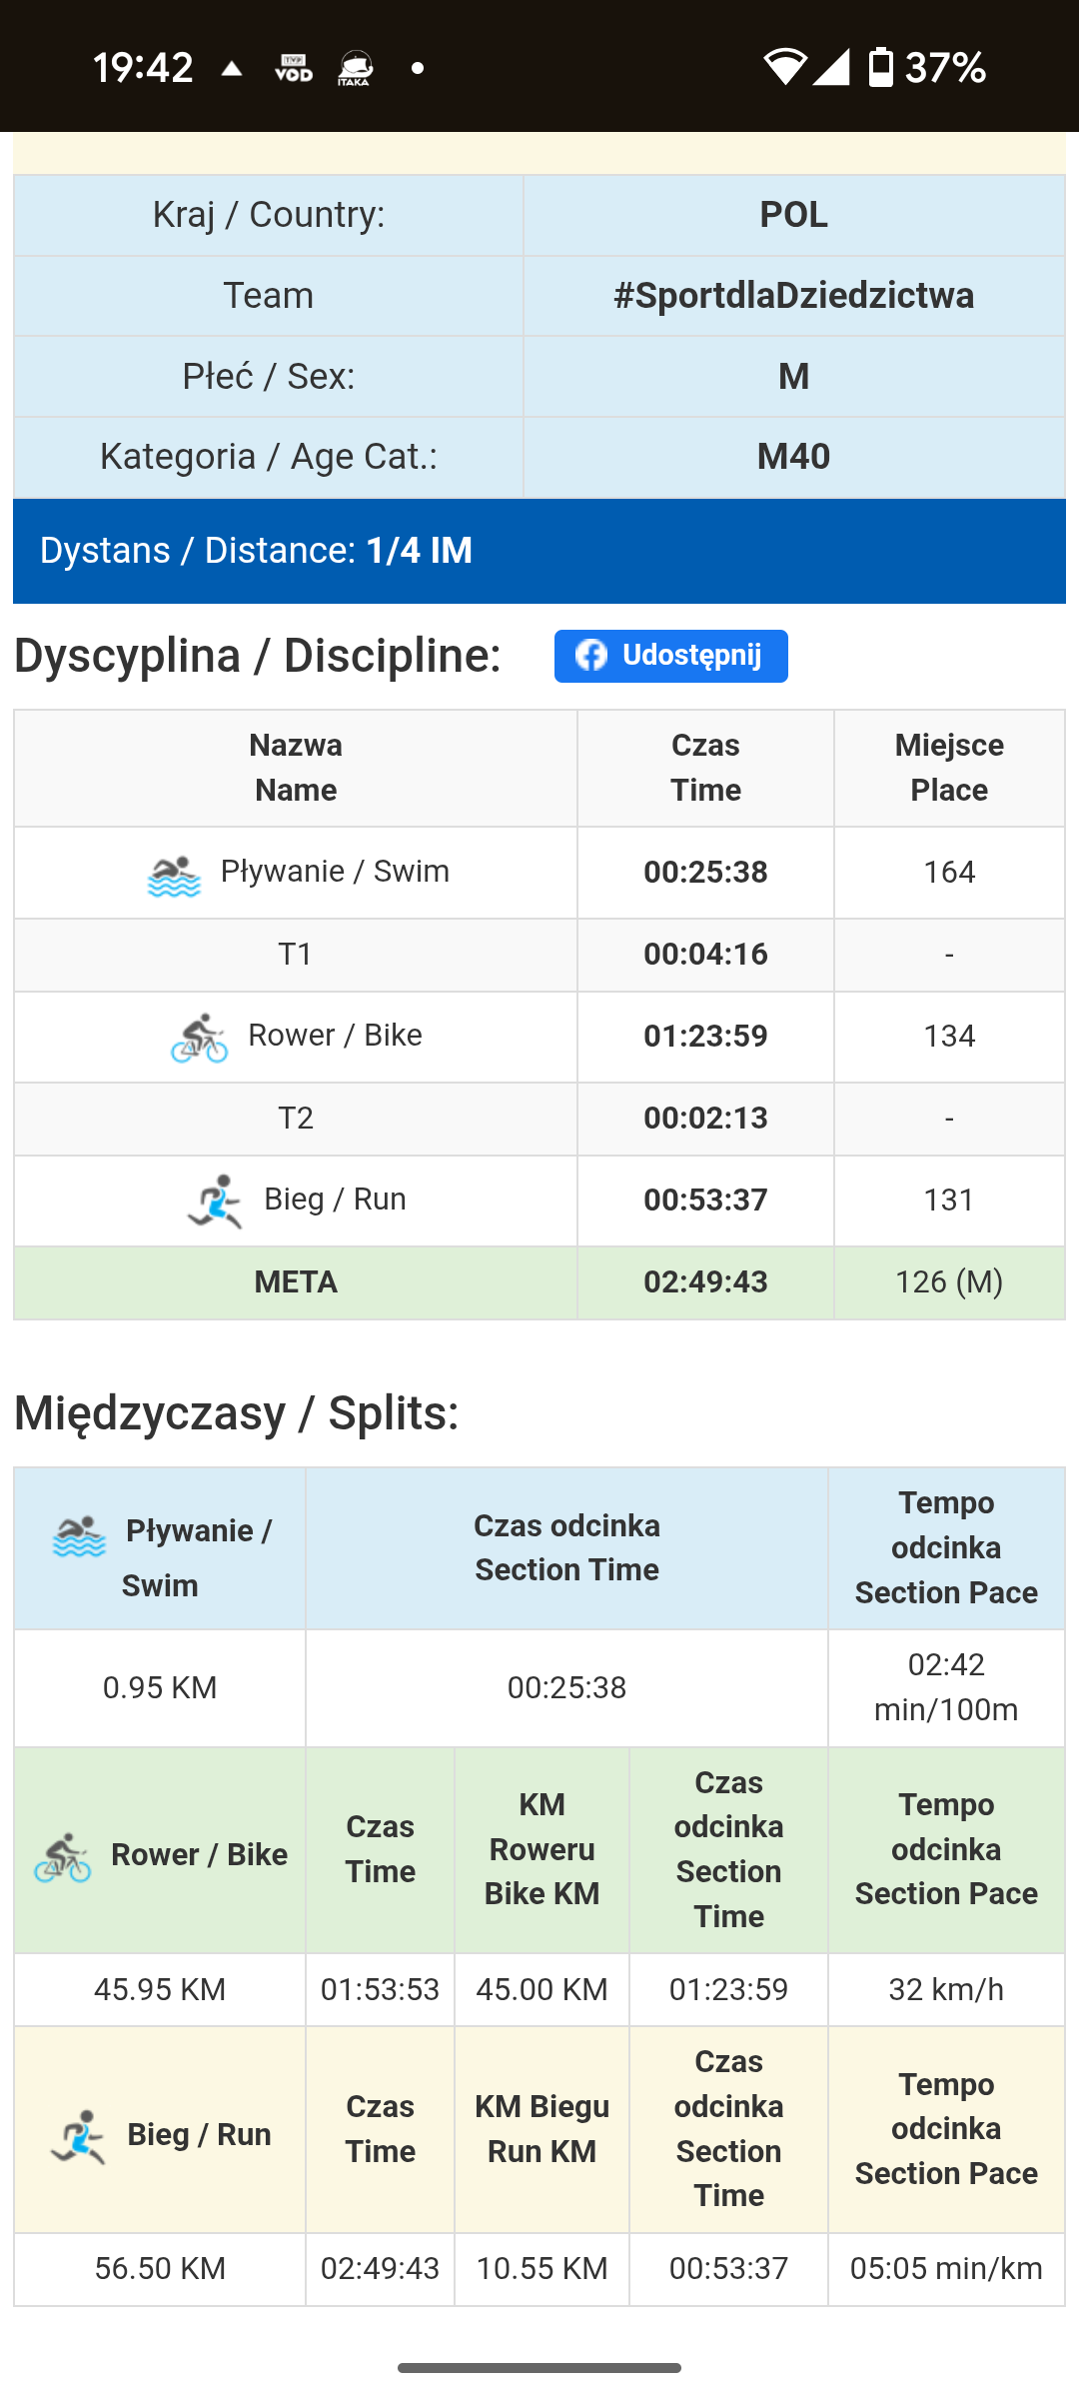Tap the VOD notification icon in the status bar

click(294, 68)
